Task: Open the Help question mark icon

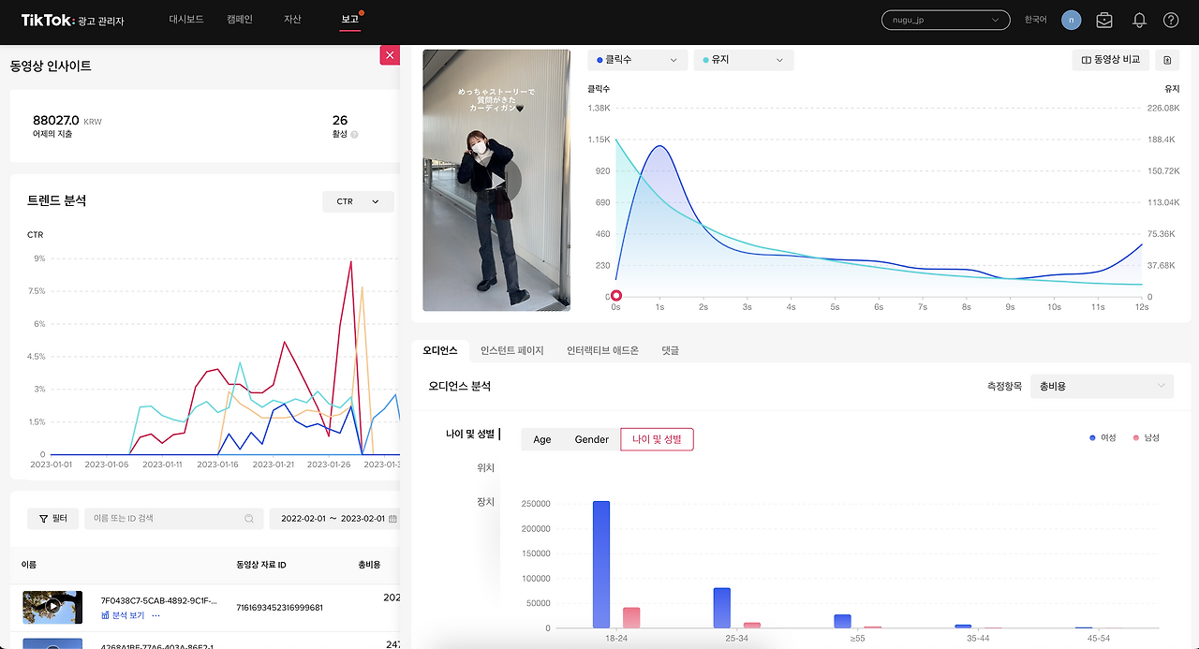Action: pos(1170,19)
